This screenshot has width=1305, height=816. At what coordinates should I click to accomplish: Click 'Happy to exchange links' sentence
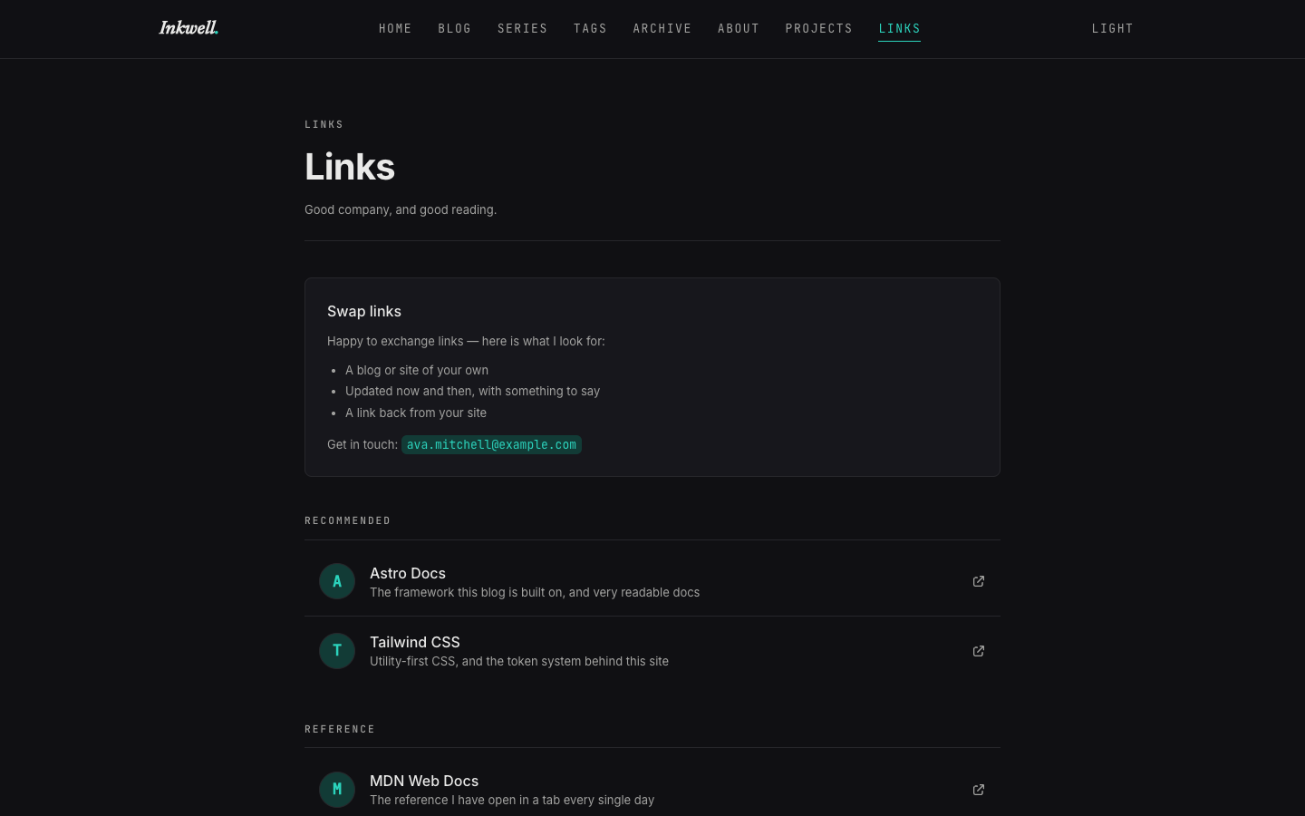466,341
